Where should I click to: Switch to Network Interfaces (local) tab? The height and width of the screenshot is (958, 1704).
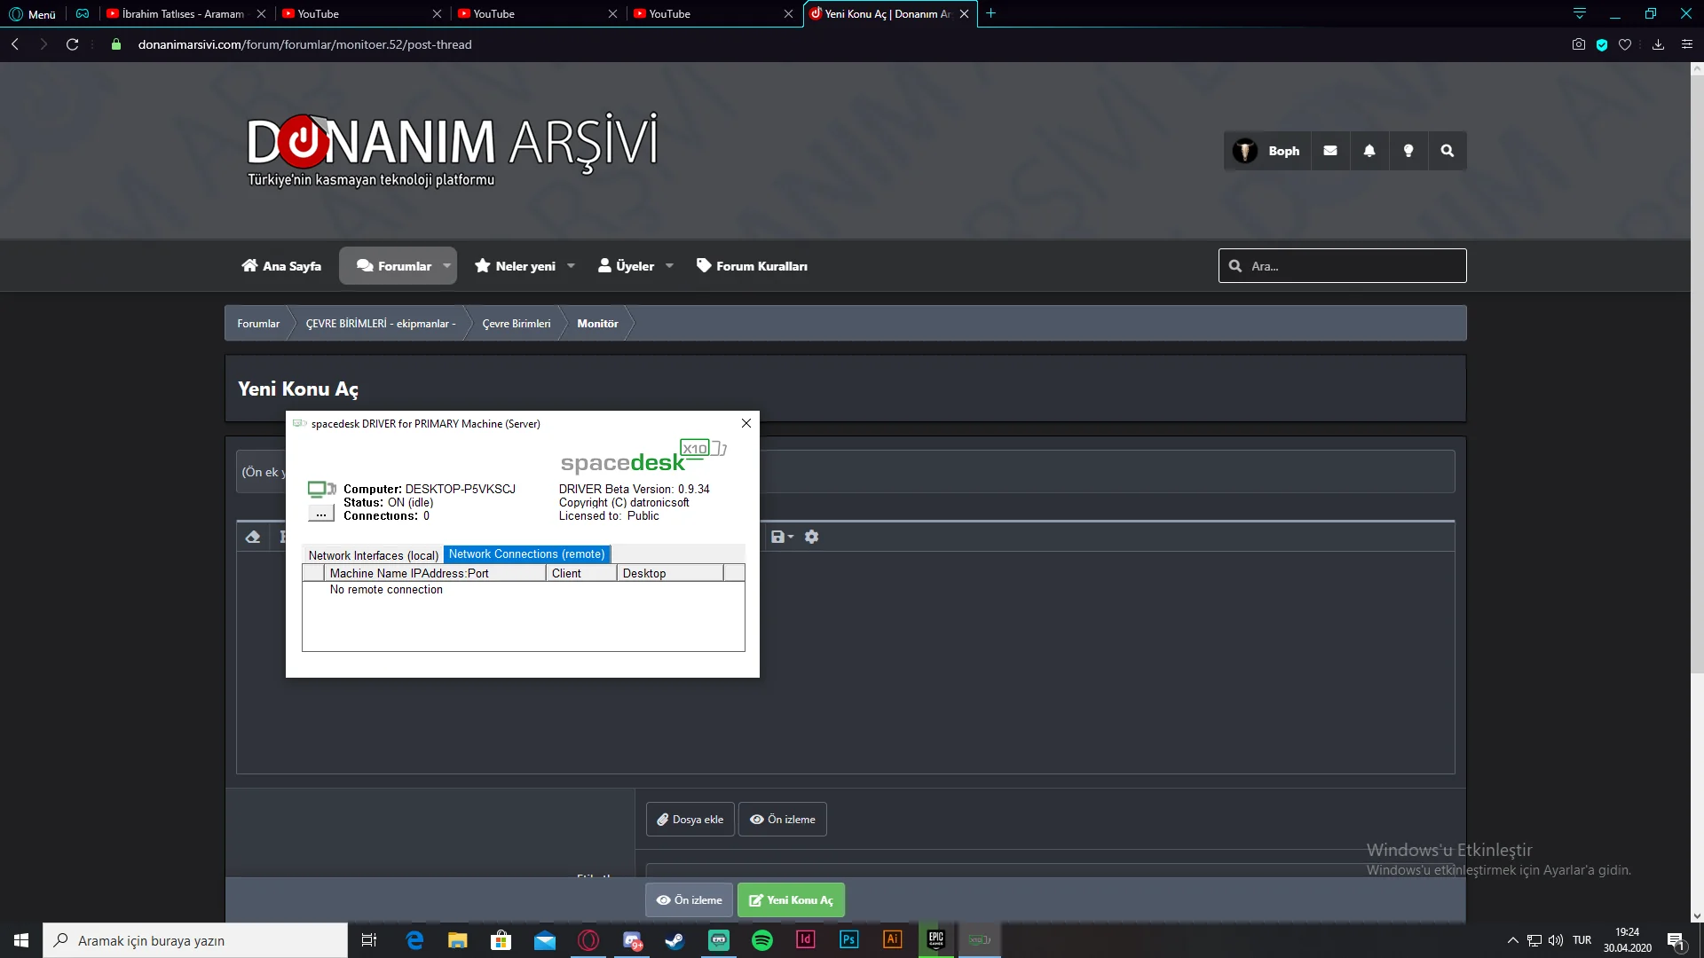coord(373,555)
